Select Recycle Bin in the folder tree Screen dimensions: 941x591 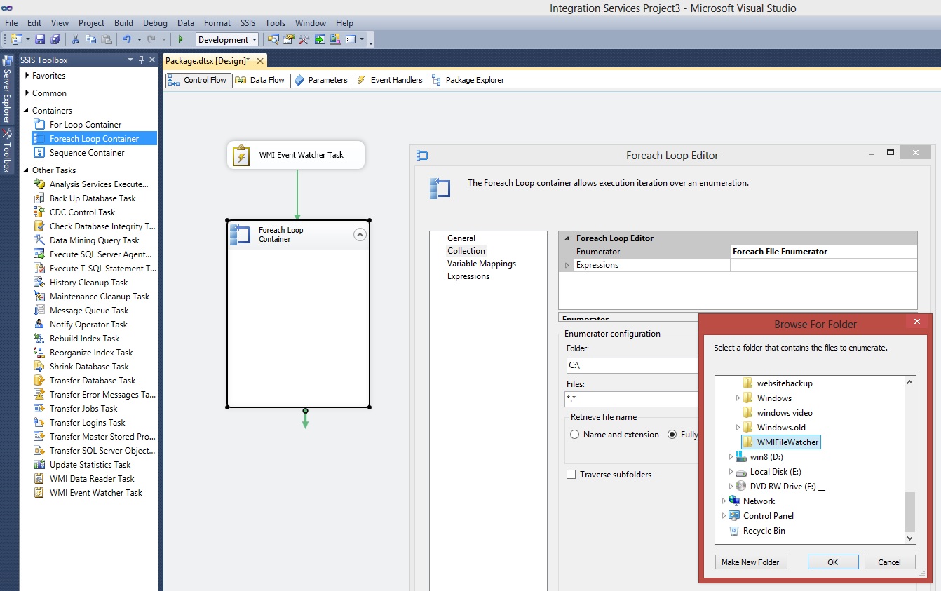pyautogui.click(x=757, y=531)
